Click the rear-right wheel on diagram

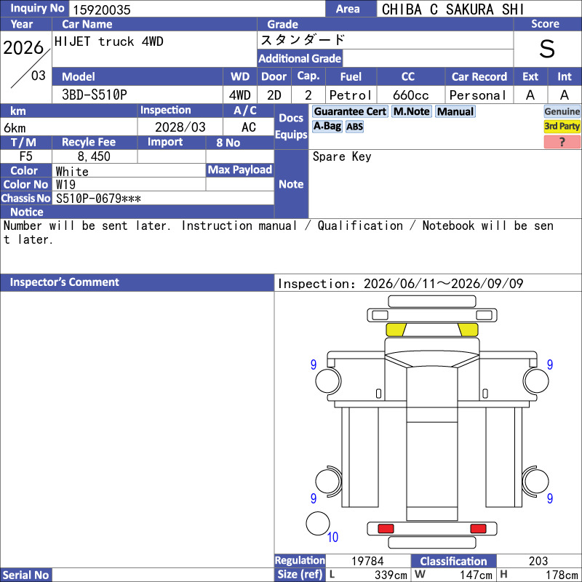[535, 482]
